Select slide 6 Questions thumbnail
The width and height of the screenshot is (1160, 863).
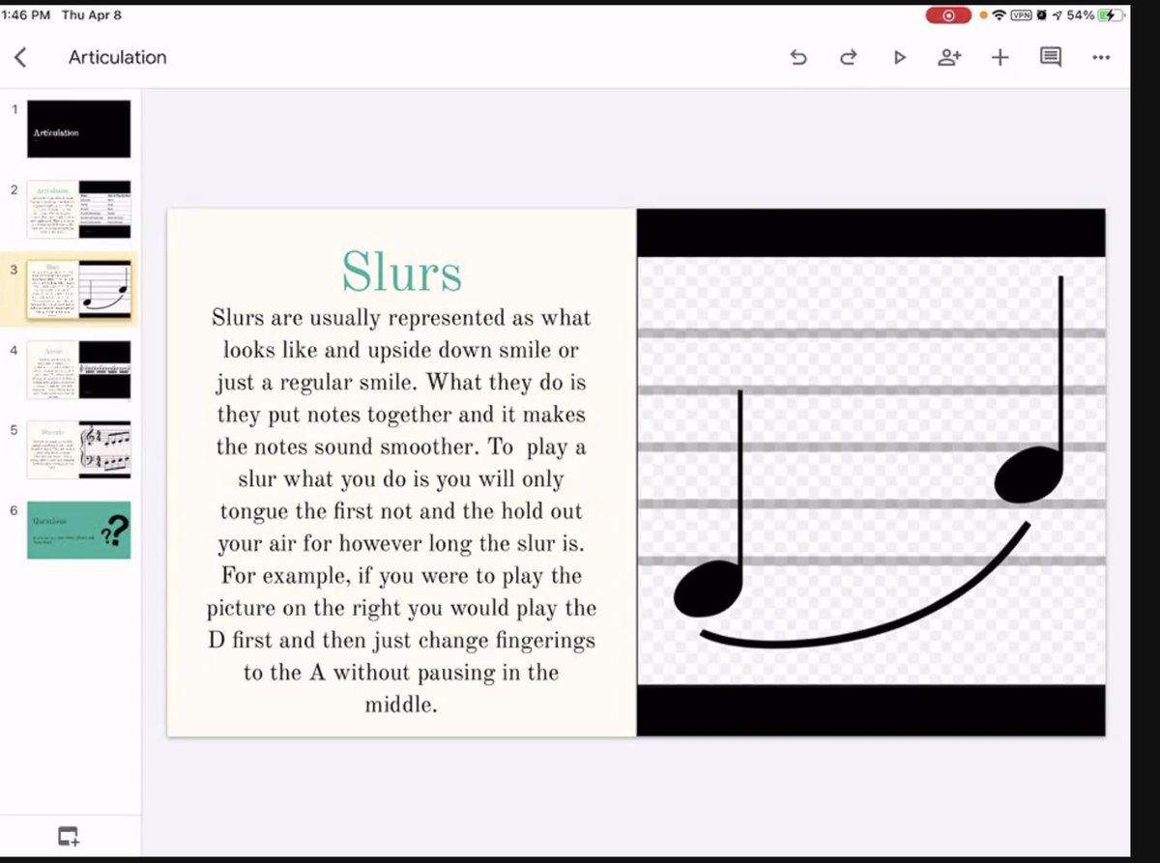coord(78,530)
